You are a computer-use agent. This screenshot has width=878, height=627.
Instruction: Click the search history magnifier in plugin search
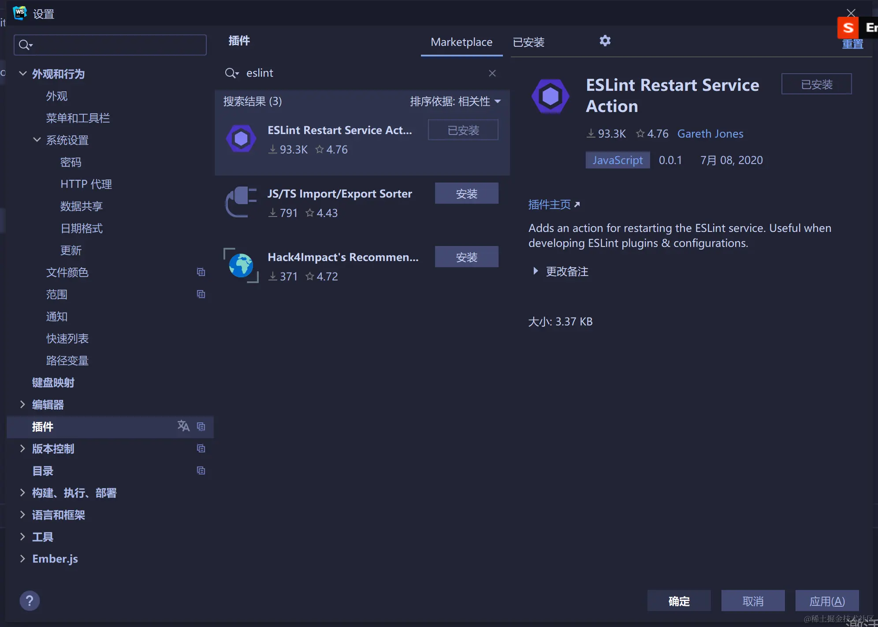pos(231,73)
